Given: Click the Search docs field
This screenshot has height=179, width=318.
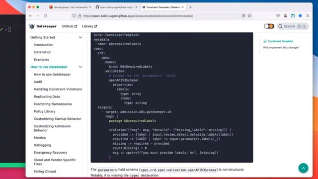Looking at the screenshot, I should click(293, 26).
